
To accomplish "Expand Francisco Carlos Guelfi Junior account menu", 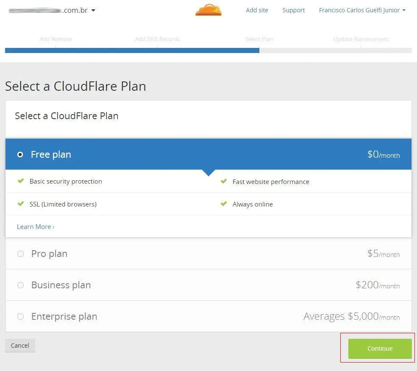I will [362, 10].
